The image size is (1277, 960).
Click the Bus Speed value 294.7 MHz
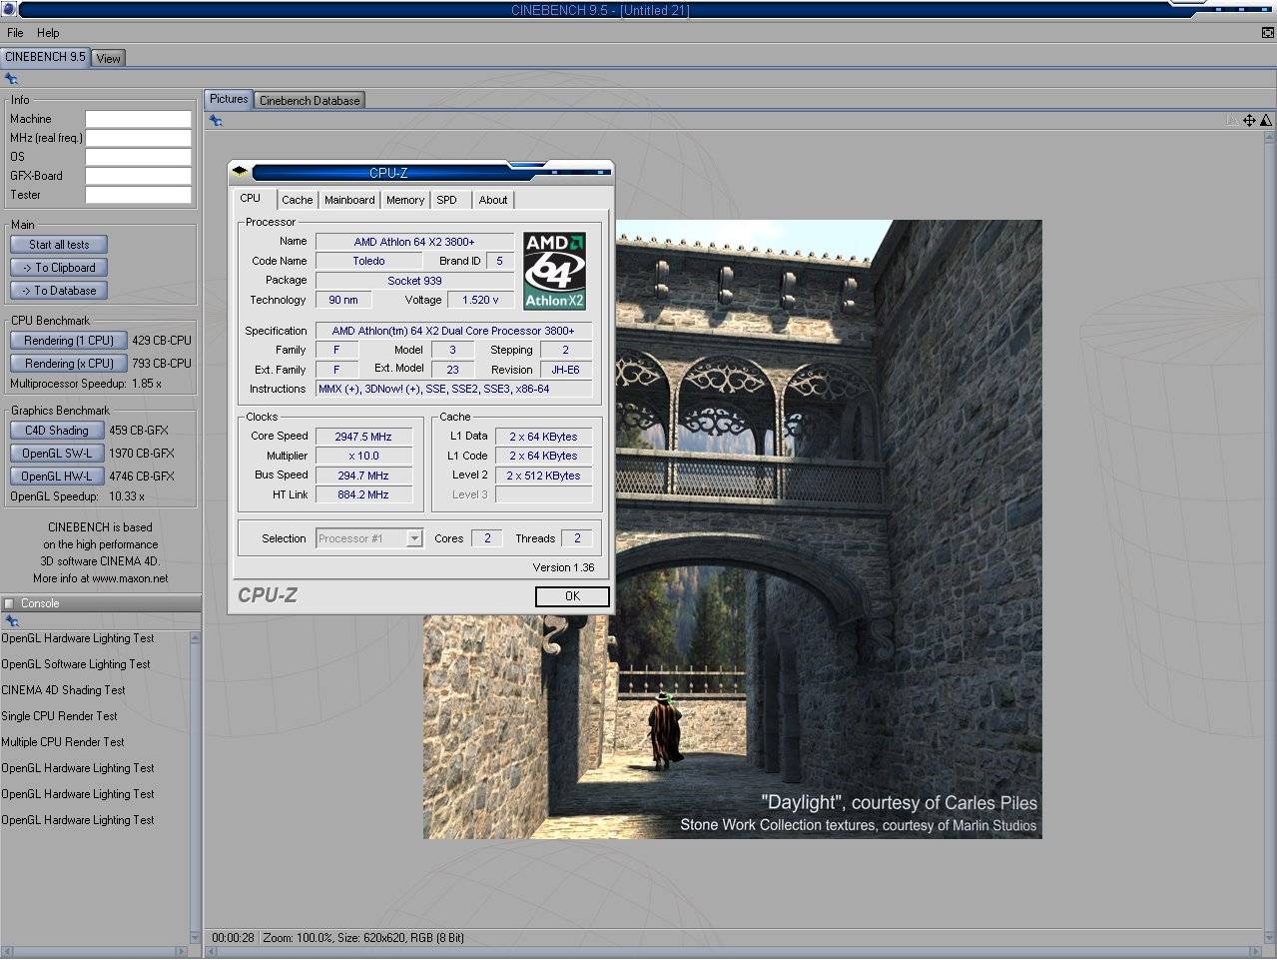[363, 476]
